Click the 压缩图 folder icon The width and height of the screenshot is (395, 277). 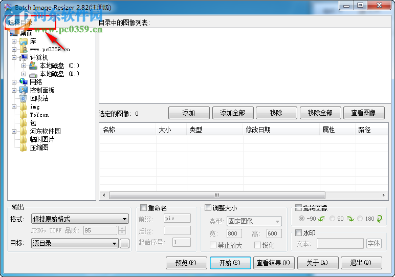coord(24,147)
